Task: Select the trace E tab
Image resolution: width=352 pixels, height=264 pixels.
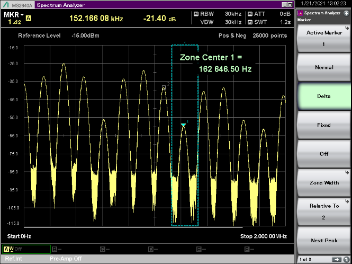Action: click(x=201, y=249)
